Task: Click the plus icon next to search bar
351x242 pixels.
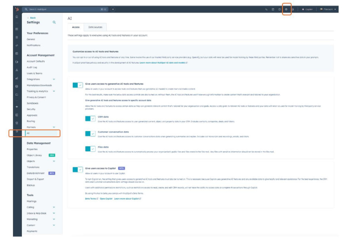Action: click(x=113, y=9)
